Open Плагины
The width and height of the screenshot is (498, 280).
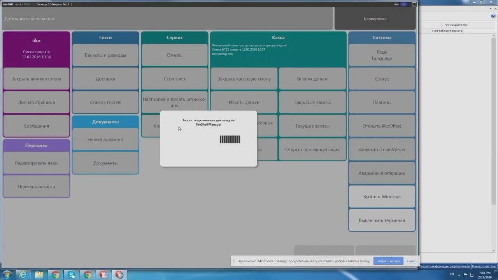click(382, 102)
